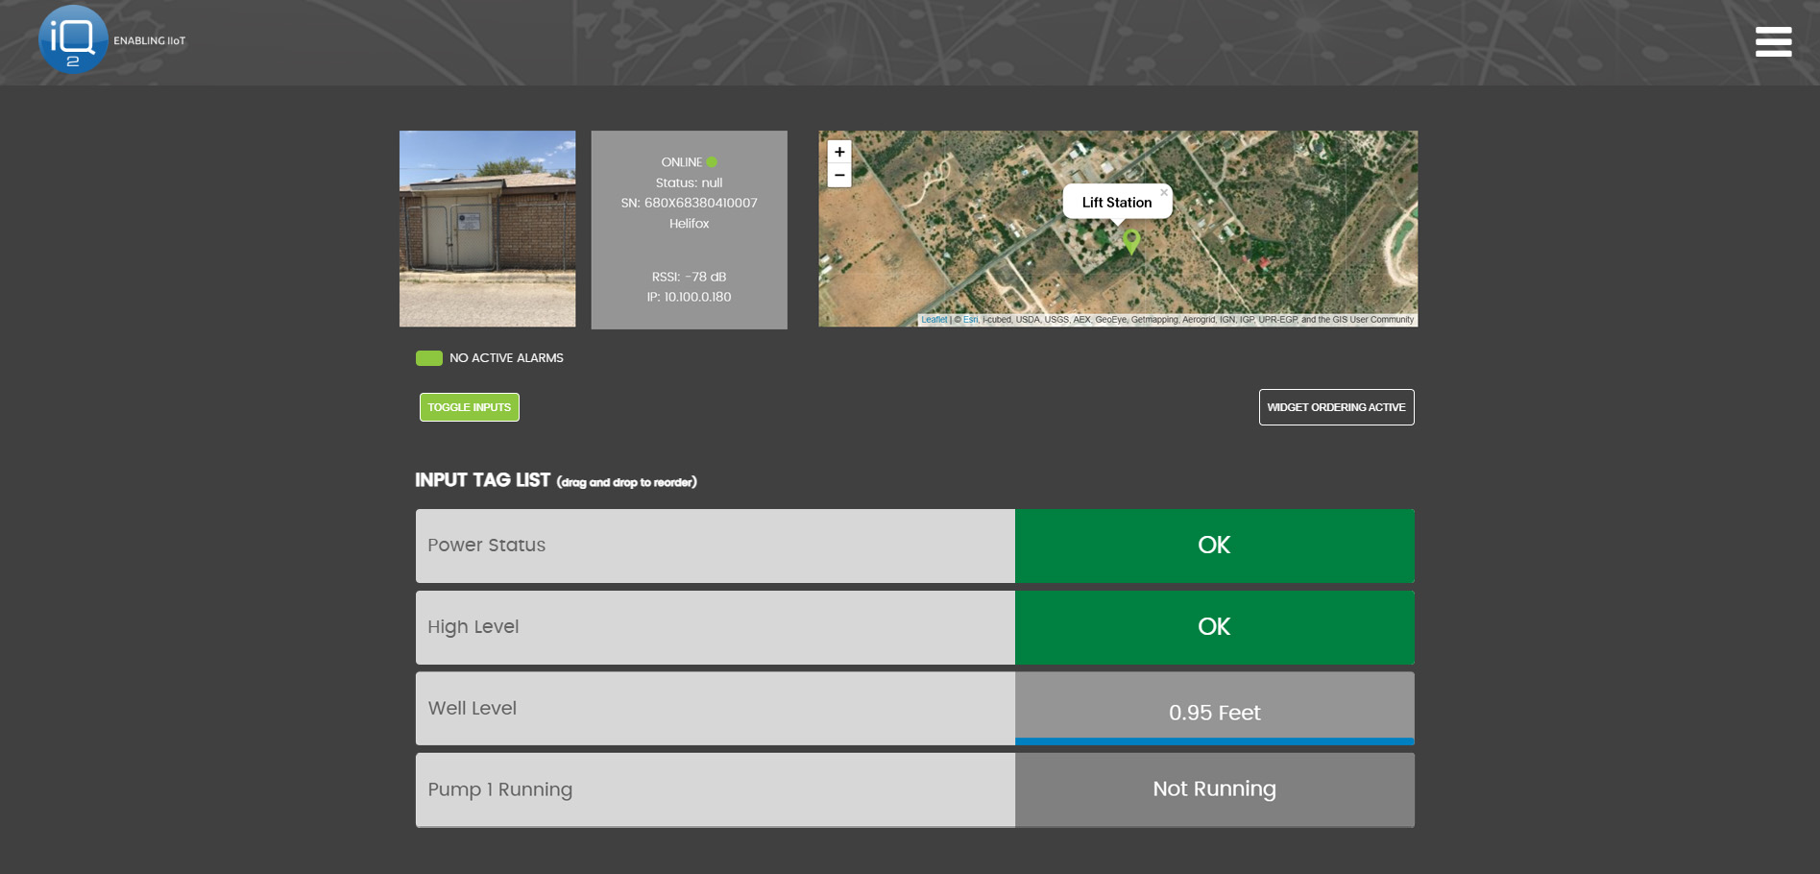The height and width of the screenshot is (874, 1820).
Task: Select the Pump 1 Running row
Action: click(x=715, y=789)
